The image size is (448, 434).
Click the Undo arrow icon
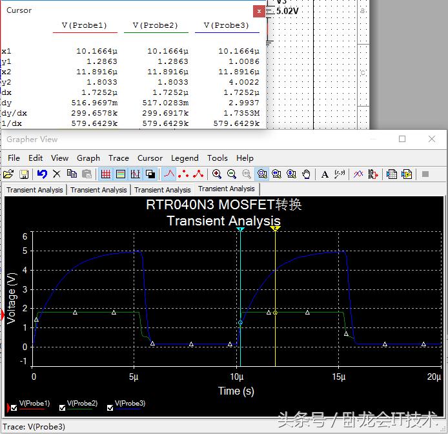pos(42,174)
